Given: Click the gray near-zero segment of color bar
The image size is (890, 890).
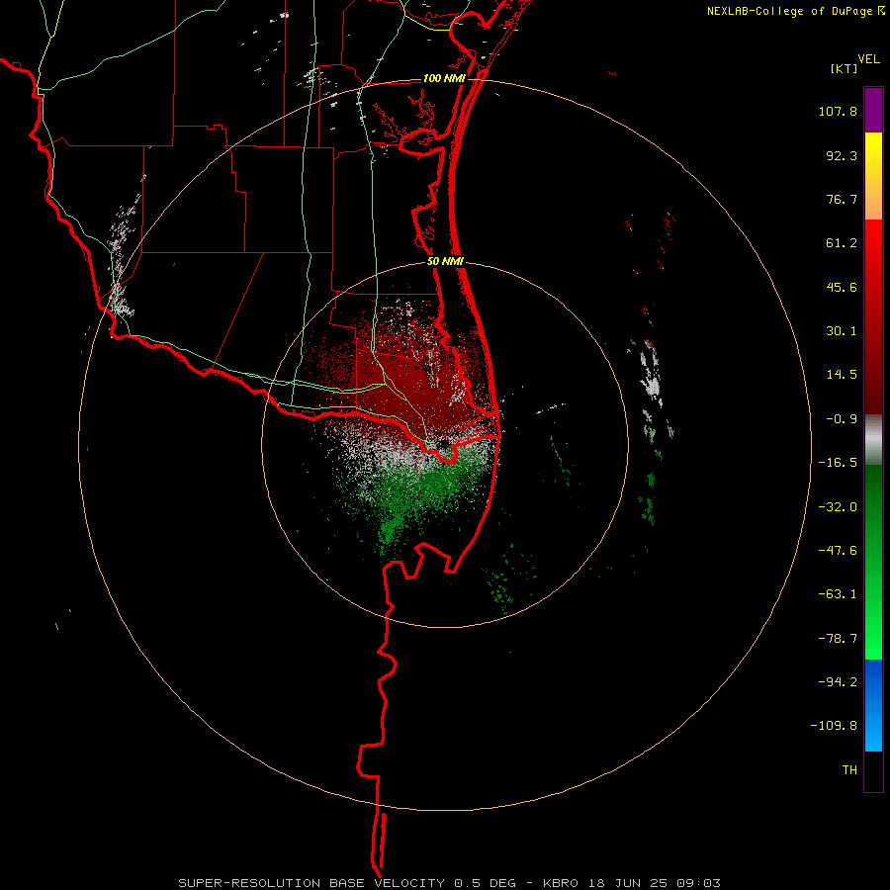Looking at the screenshot, I should point(873,440).
